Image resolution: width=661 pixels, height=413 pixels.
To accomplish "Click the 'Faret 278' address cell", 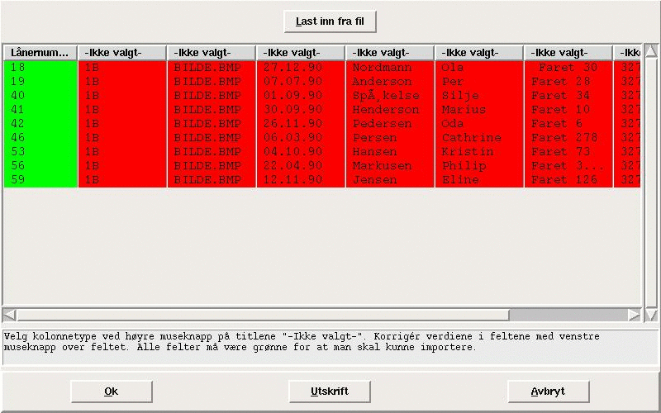I will click(568, 138).
